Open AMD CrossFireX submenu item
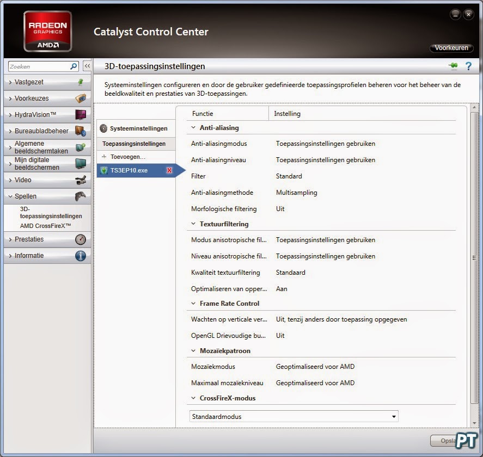Image resolution: width=483 pixels, height=457 pixels. (45, 226)
